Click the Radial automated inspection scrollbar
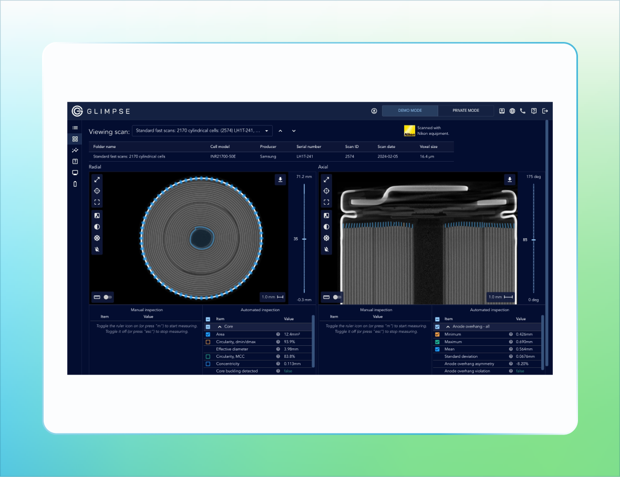Image resolution: width=620 pixels, height=477 pixels. click(313, 341)
